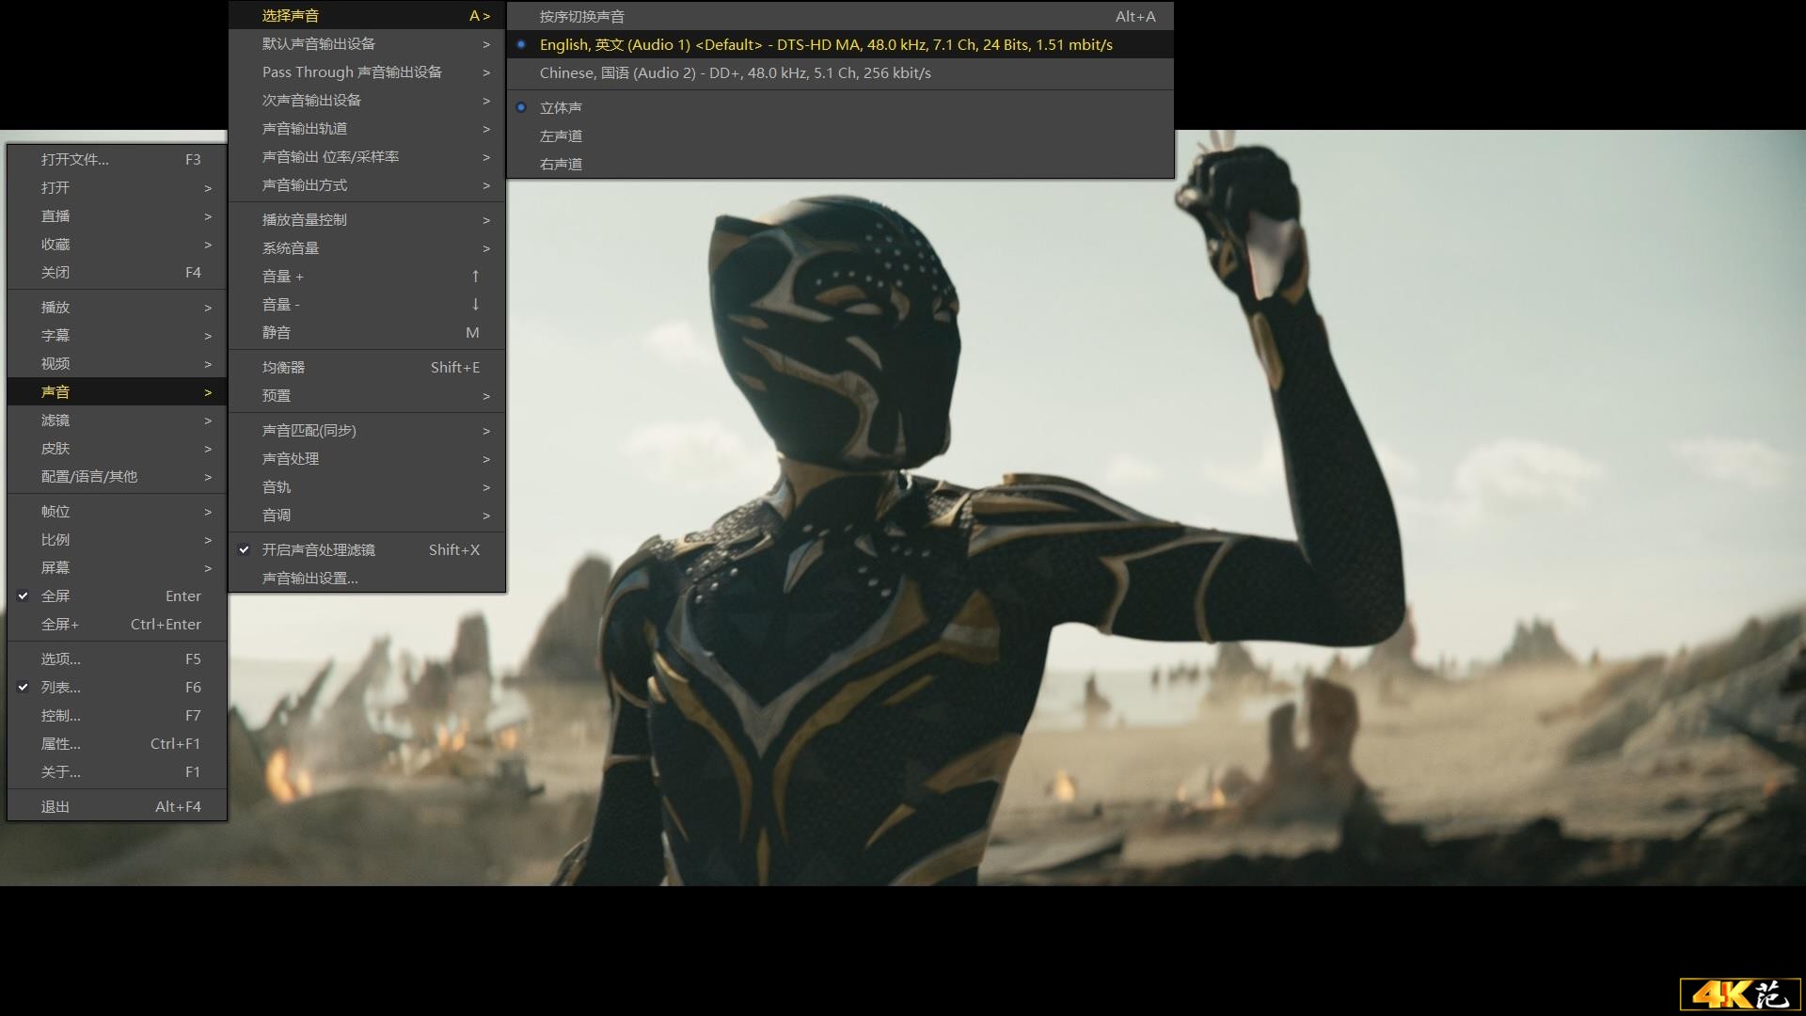Image resolution: width=1806 pixels, height=1016 pixels.
Task: Open 选项... preferences F5
Action: tap(117, 659)
